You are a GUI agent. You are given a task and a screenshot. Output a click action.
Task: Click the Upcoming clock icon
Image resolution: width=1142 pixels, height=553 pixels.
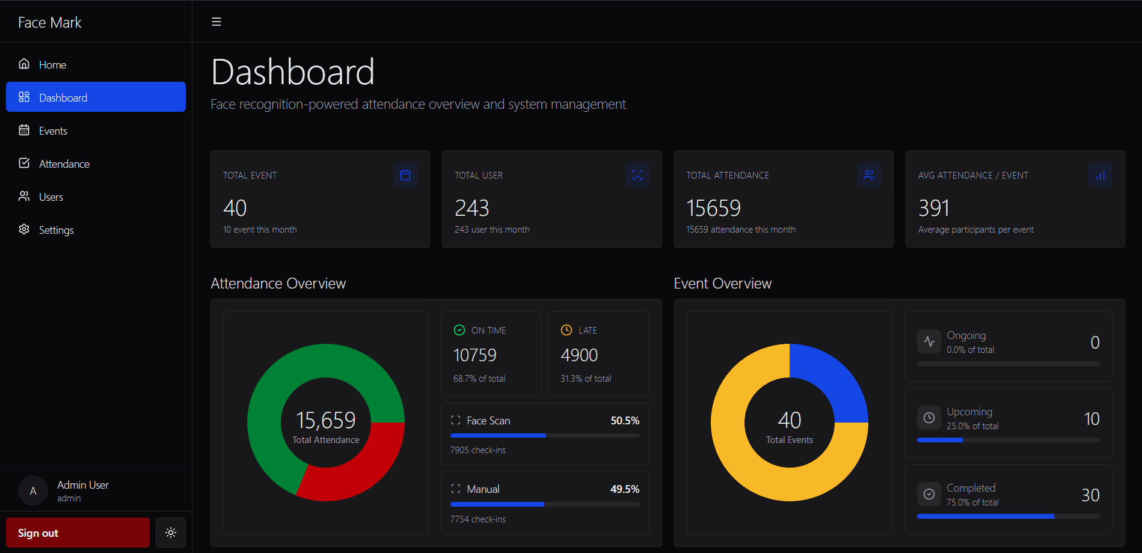[929, 417]
